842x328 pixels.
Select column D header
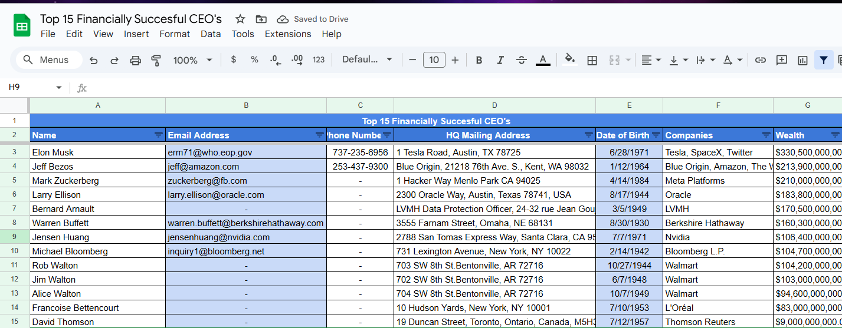[x=494, y=105]
